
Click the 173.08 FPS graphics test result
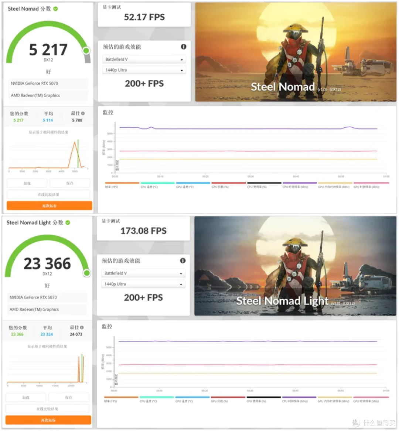[x=143, y=231]
